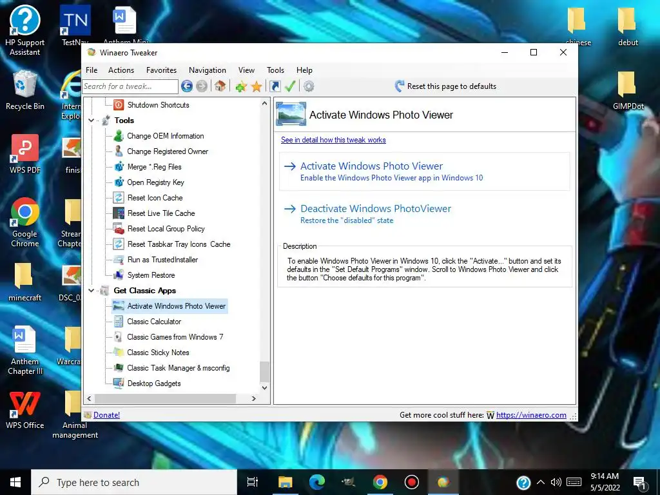Open the Help menu
Screen dimensions: 660x495
(304, 70)
